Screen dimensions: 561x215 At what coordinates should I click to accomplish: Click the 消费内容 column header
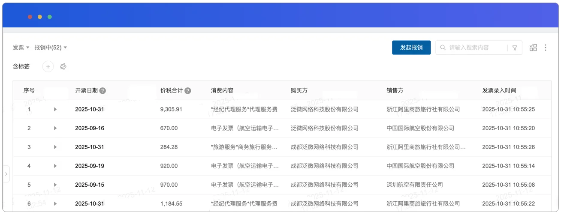pos(222,91)
